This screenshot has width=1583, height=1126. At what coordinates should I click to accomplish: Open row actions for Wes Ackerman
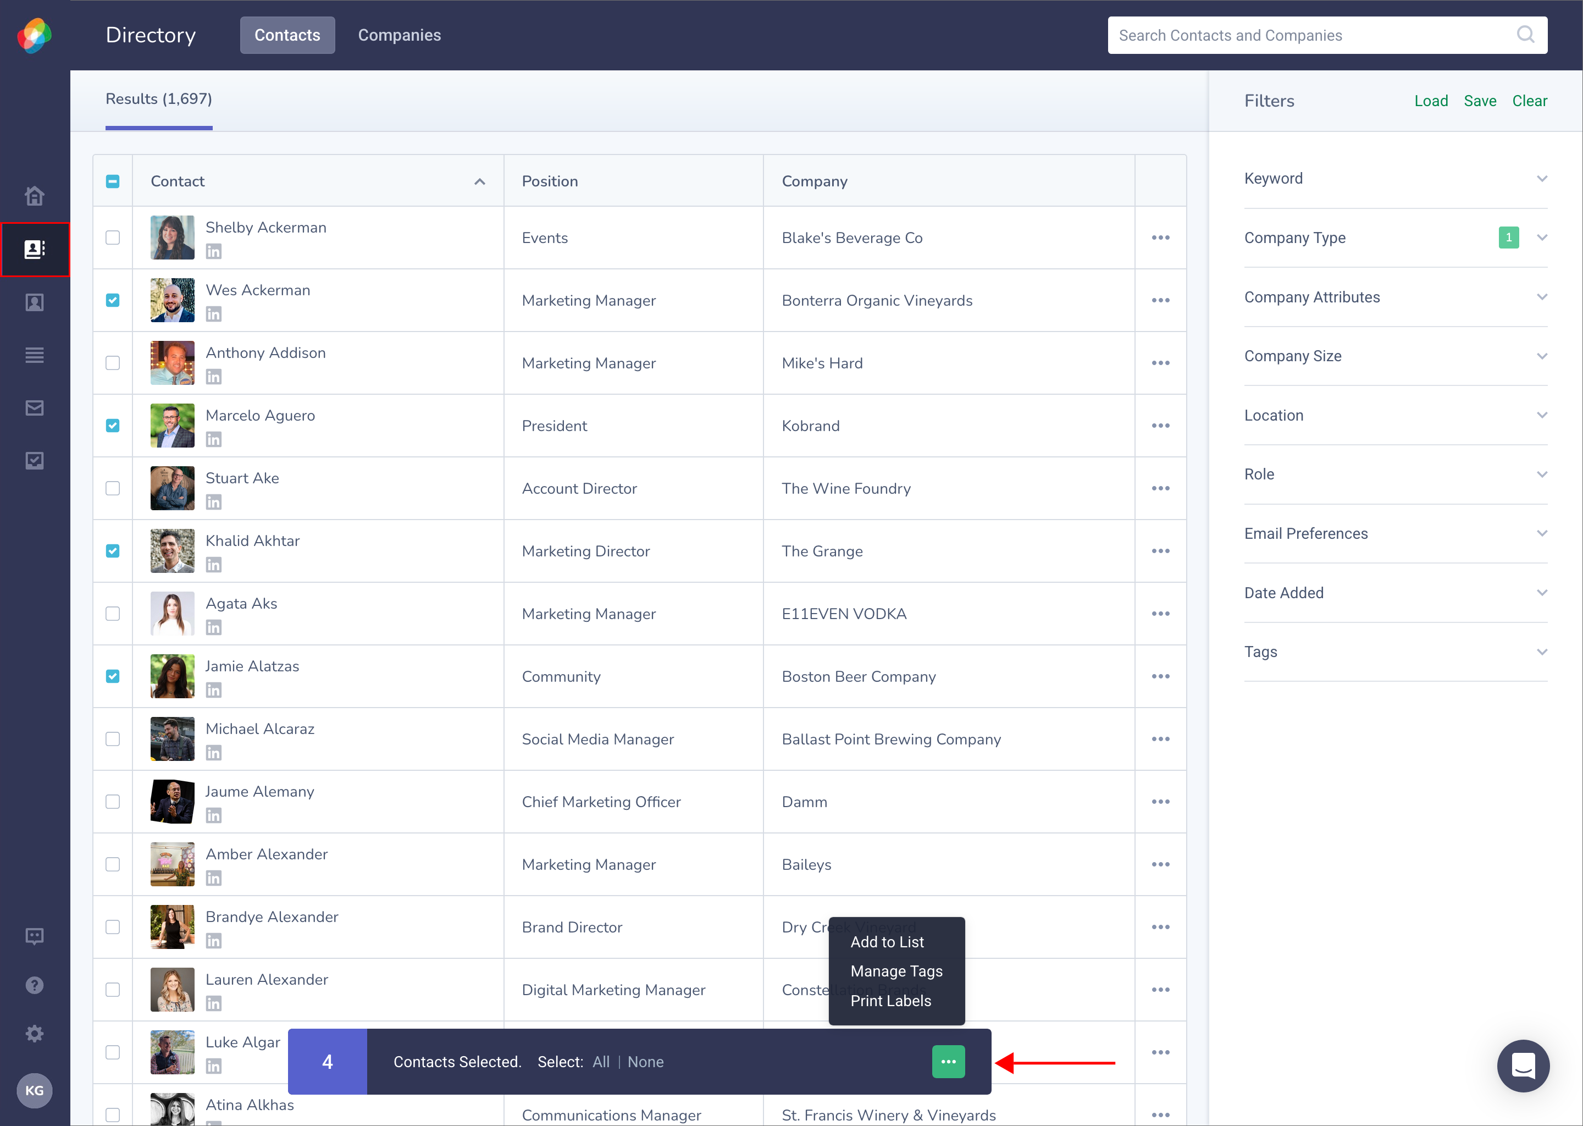(1161, 300)
